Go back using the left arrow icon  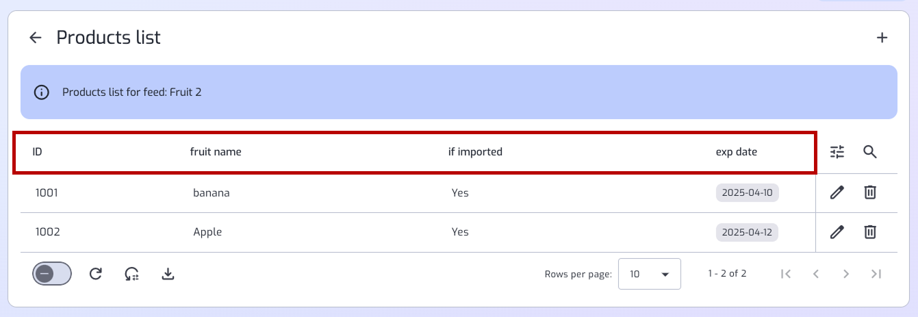coord(36,38)
